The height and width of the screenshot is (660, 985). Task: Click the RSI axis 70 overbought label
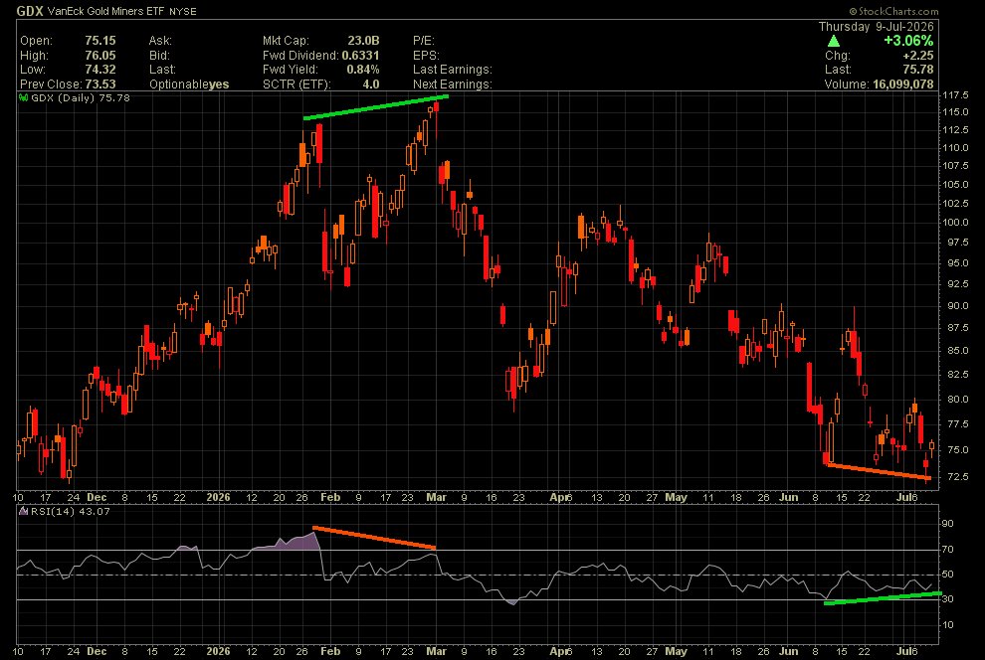[x=947, y=550]
